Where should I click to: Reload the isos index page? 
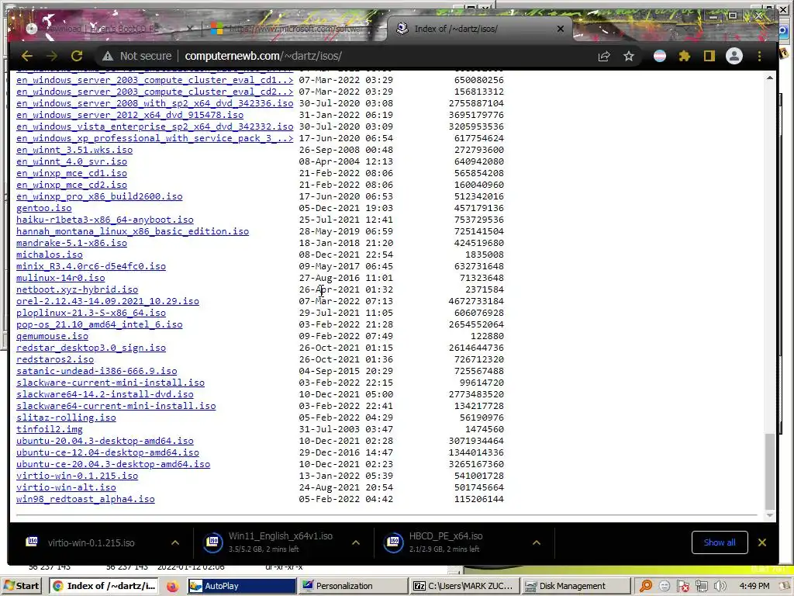click(x=77, y=56)
